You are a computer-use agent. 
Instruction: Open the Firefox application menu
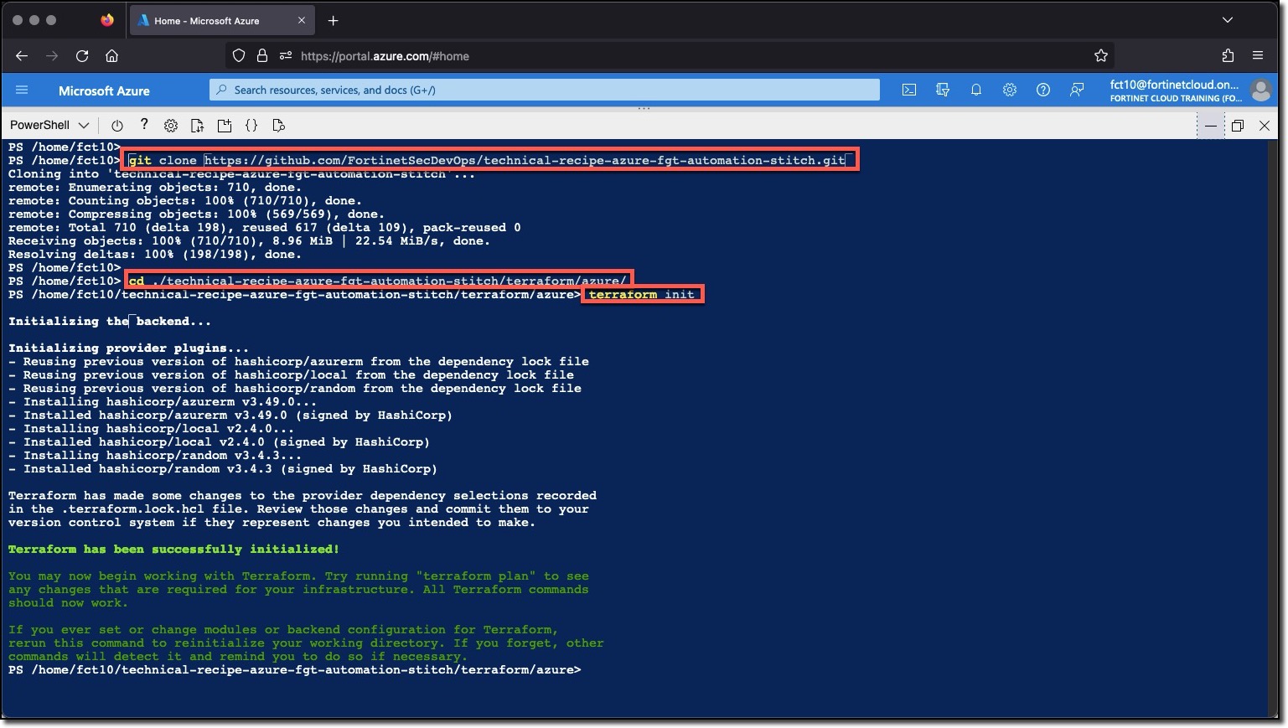1258,56
